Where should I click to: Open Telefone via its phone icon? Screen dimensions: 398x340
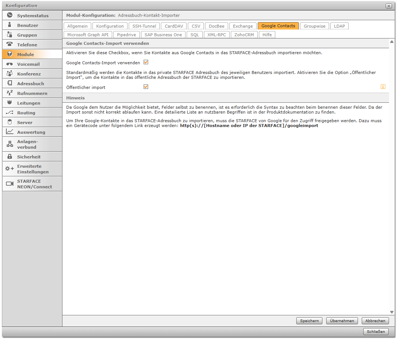[x=10, y=44]
